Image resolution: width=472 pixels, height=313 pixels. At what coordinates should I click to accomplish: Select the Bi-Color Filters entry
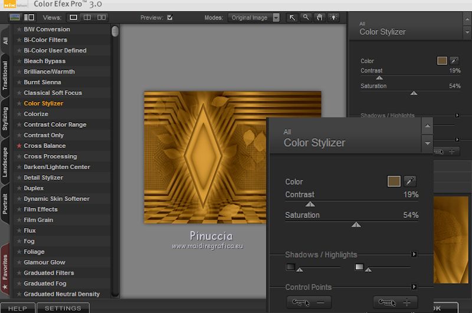click(45, 39)
